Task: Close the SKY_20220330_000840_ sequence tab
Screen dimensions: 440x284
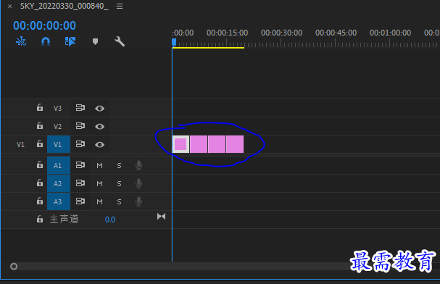Action: pyautogui.click(x=10, y=7)
